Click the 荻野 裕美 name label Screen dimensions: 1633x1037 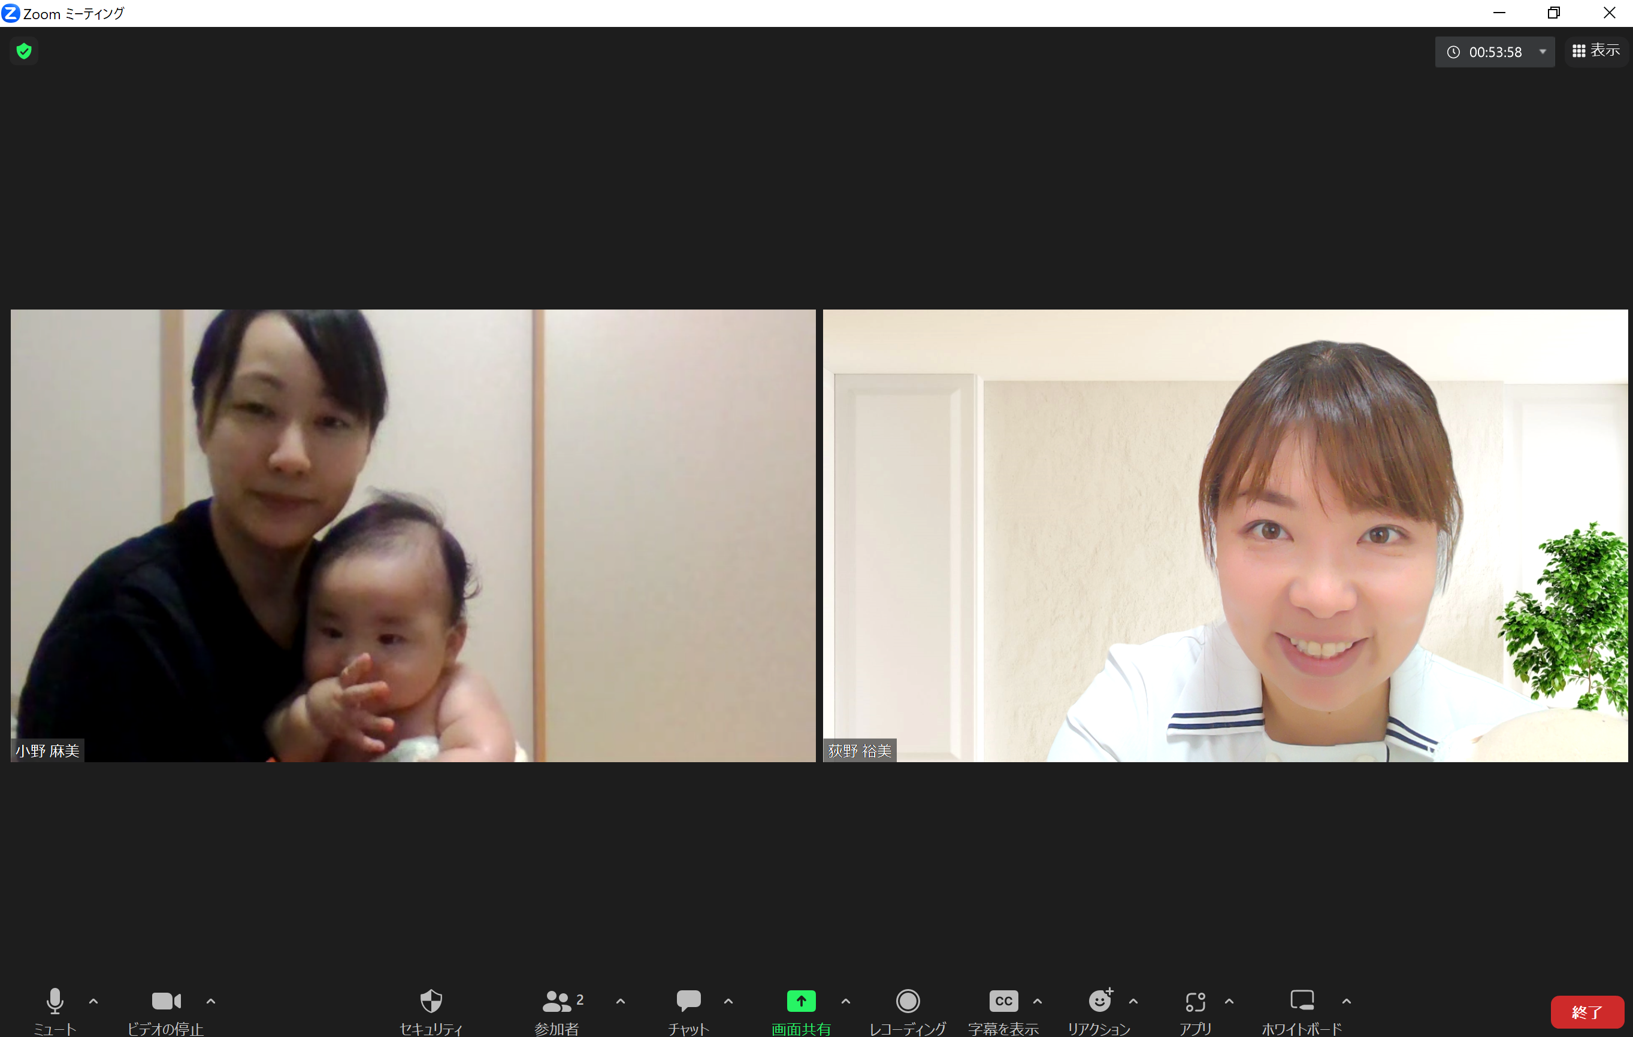(860, 750)
